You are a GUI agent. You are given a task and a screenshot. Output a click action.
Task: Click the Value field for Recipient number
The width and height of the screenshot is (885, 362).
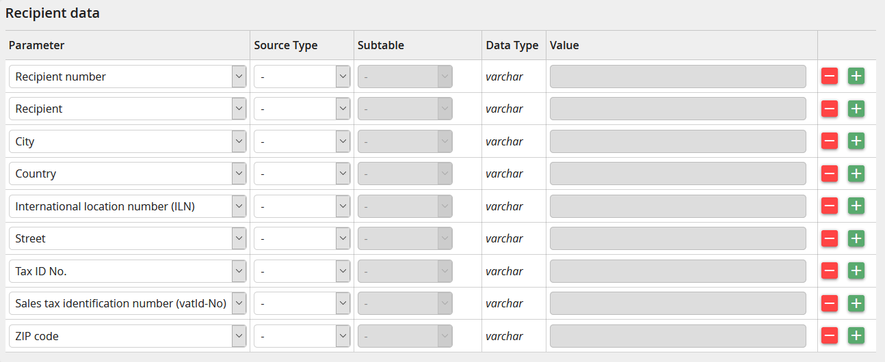[678, 76]
